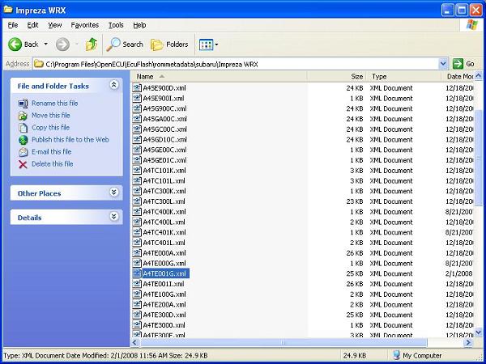Viewport: 486px width, 364px height.
Task: Select file name A4TE200A.xml
Action: click(164, 305)
